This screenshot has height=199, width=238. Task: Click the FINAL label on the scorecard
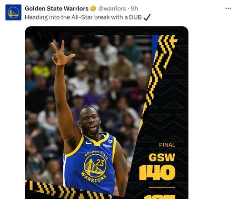pyautogui.click(x=167, y=145)
